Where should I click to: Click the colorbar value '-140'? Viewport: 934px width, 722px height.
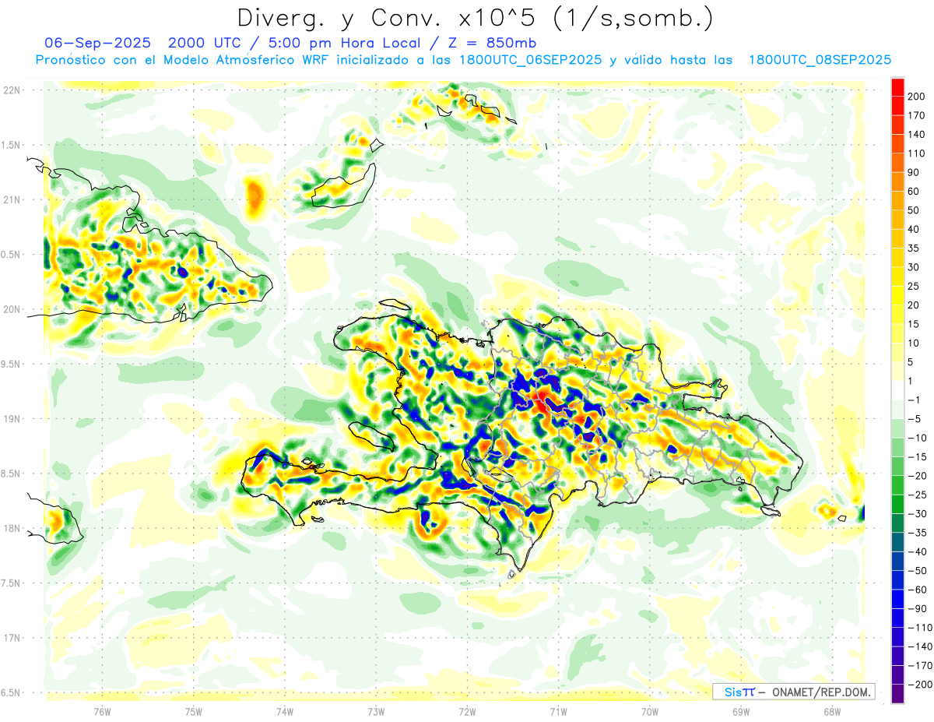(919, 646)
